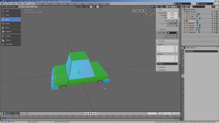Toggle Use Local Camera checkbox
Viewport: 219px width, 123px height.
[x=177, y=21]
